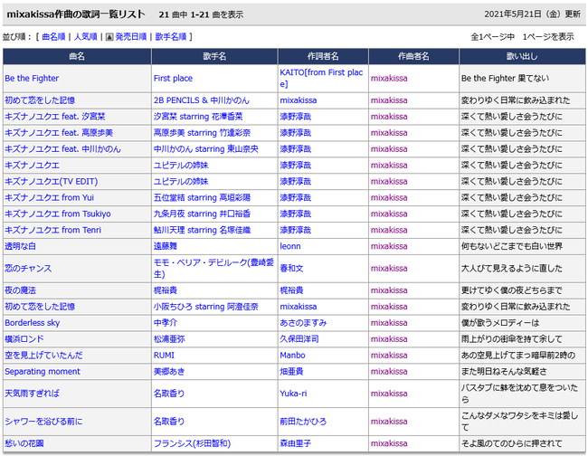Click the sort icon beside 発売日順
The width and height of the screenshot is (588, 456).
click(109, 37)
